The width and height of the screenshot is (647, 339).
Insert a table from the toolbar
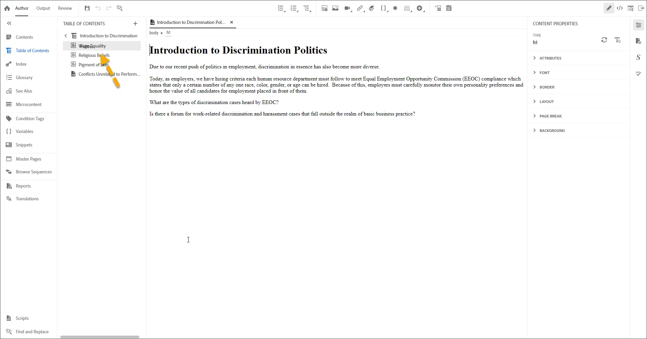pyautogui.click(x=324, y=8)
